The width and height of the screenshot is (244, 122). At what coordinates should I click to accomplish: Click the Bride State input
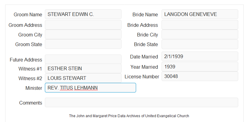click(200, 44)
